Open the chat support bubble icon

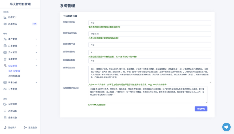coord(226,127)
